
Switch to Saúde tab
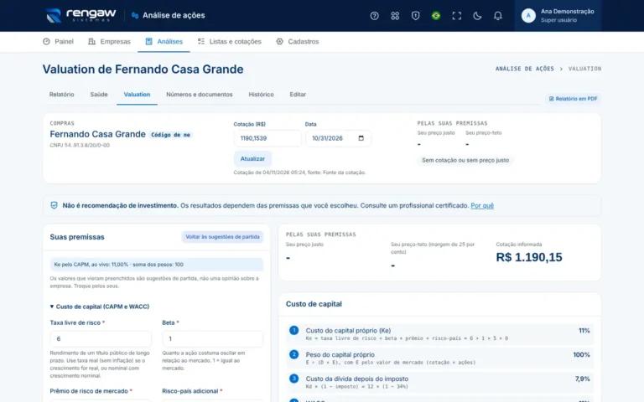pyautogui.click(x=99, y=95)
